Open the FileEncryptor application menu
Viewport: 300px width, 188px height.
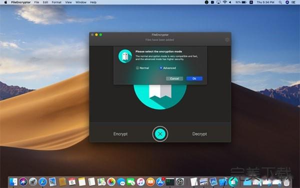pos(21,3)
